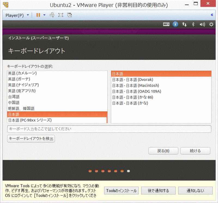The image size is (218, 203).
Task: Choose 後で通知する in the notification bar
Action: click(x=158, y=191)
